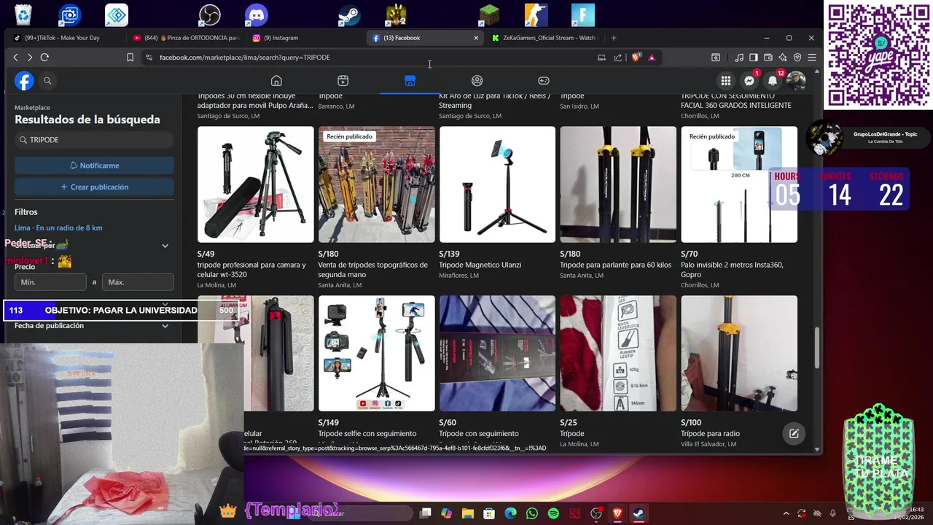Click the page vertical scrollbar thumb
The image size is (933, 525).
click(817, 349)
